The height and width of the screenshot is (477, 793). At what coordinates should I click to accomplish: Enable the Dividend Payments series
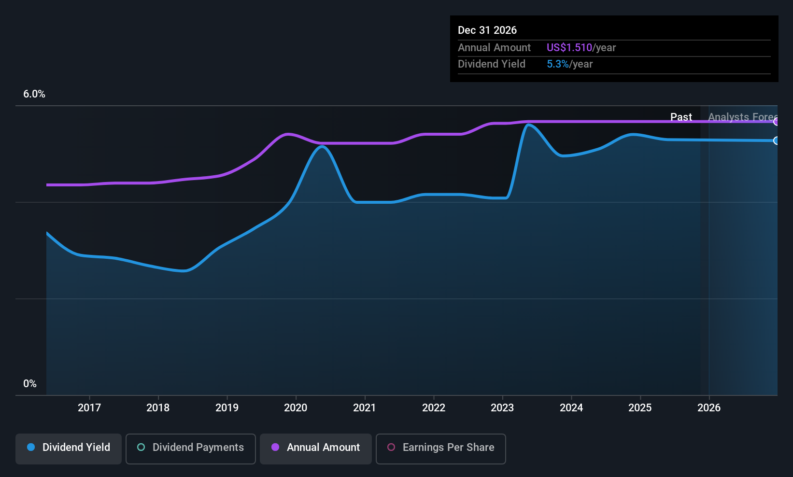pos(191,449)
